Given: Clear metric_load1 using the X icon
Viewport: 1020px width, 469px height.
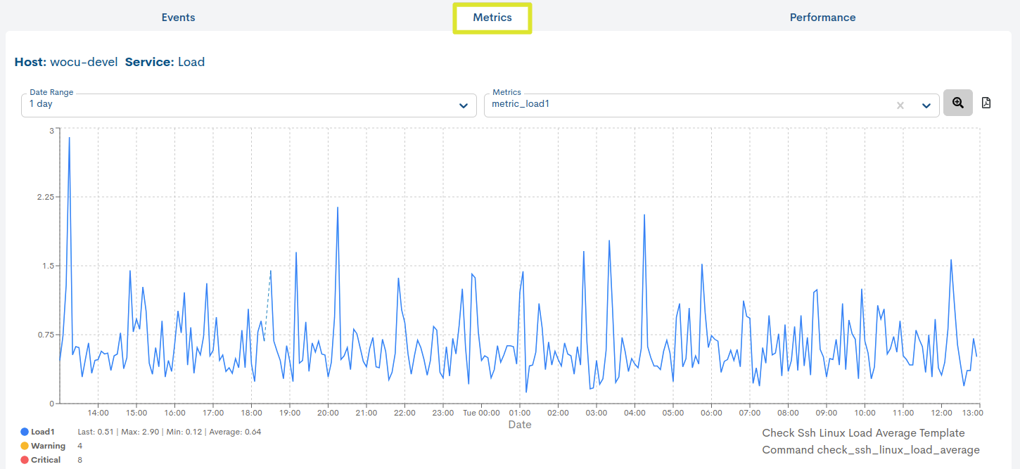Looking at the screenshot, I should click(900, 105).
